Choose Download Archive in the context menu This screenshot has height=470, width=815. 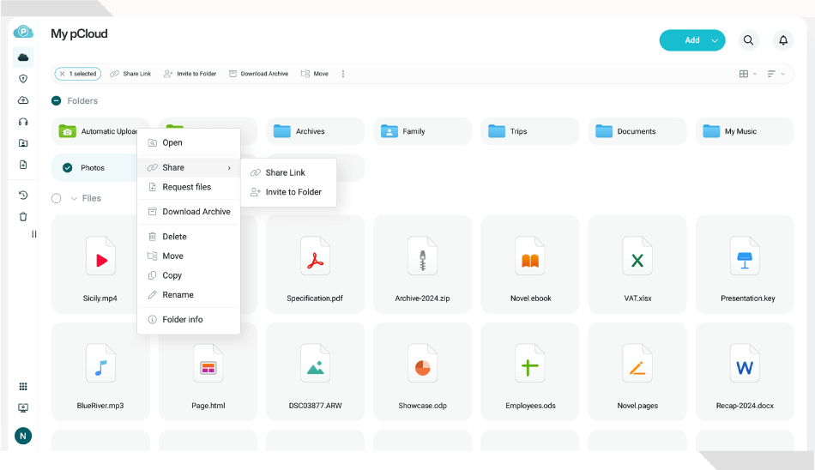[189, 212]
